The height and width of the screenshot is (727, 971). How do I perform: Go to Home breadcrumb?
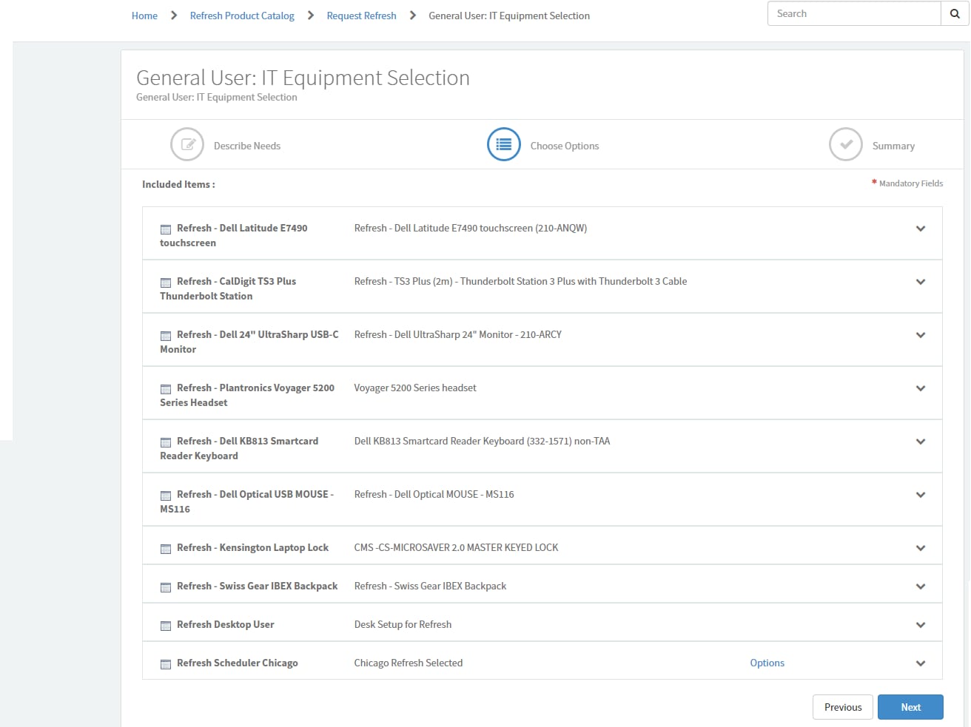(x=144, y=16)
